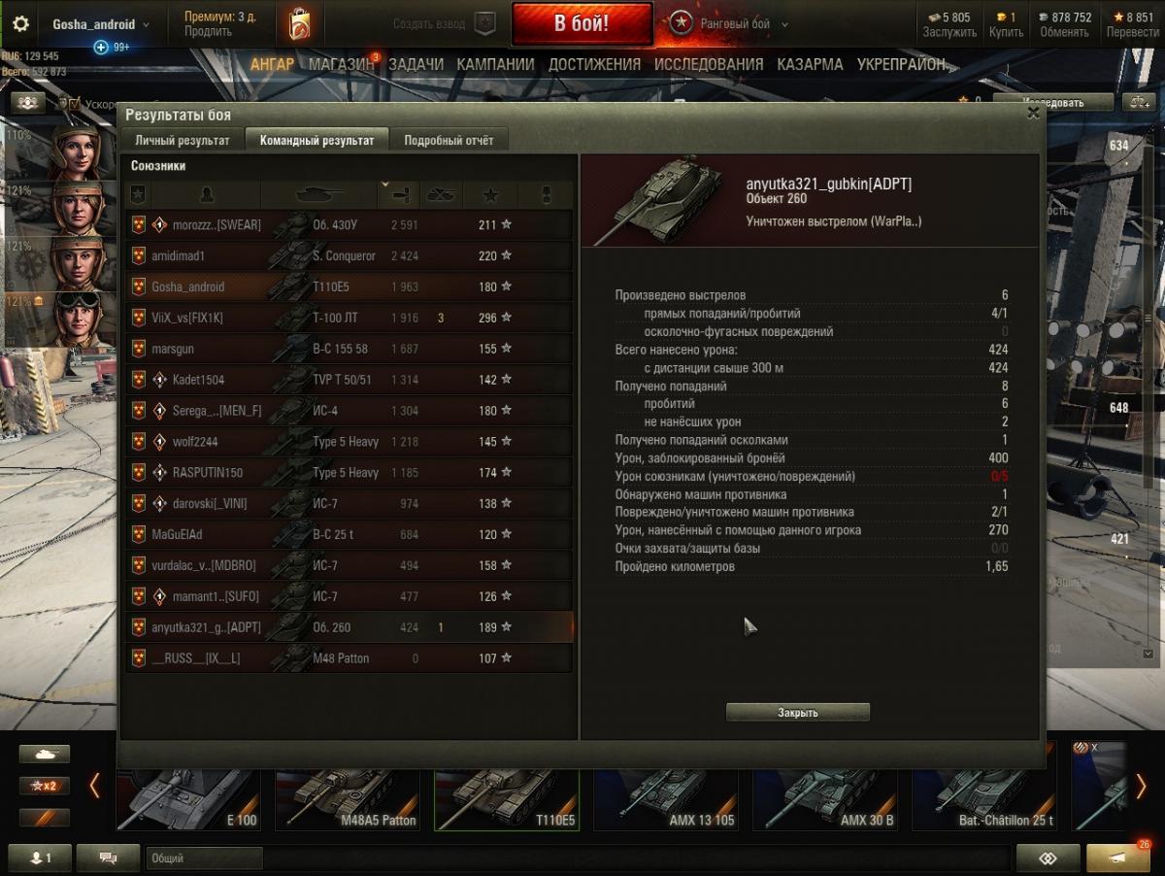The image size is (1165, 876).
Task: Expand the Gosha_android account dropdown
Action: [101, 24]
